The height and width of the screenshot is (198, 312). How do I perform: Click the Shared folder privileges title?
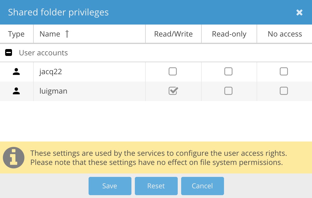58,12
